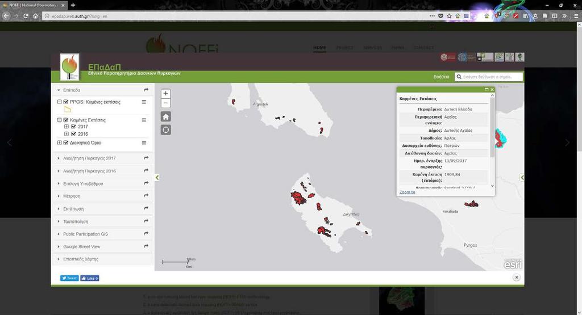Viewport: 582px width, 315px height.
Task: Expand the Επιλογή Υποβάθρου section
Action: coord(102,183)
